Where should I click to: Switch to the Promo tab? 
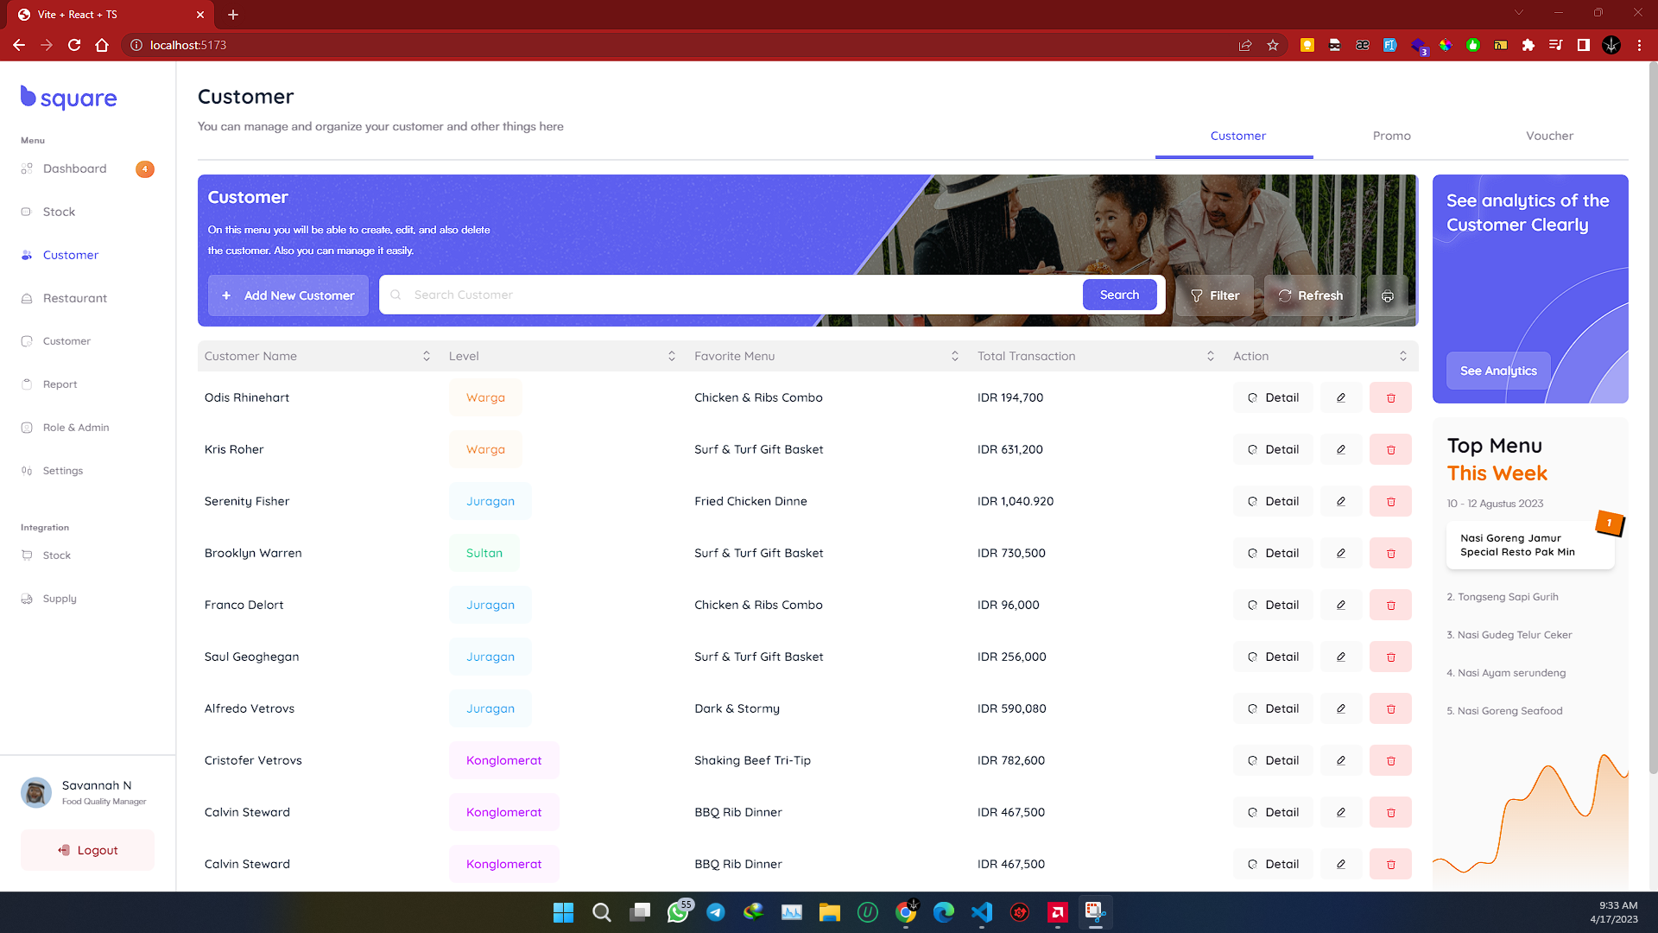tap(1391, 136)
